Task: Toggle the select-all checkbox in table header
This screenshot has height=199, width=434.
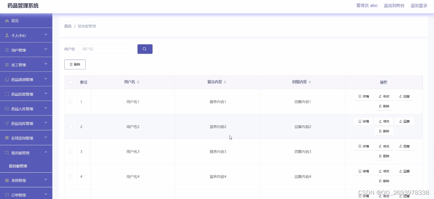Action: click(x=71, y=82)
